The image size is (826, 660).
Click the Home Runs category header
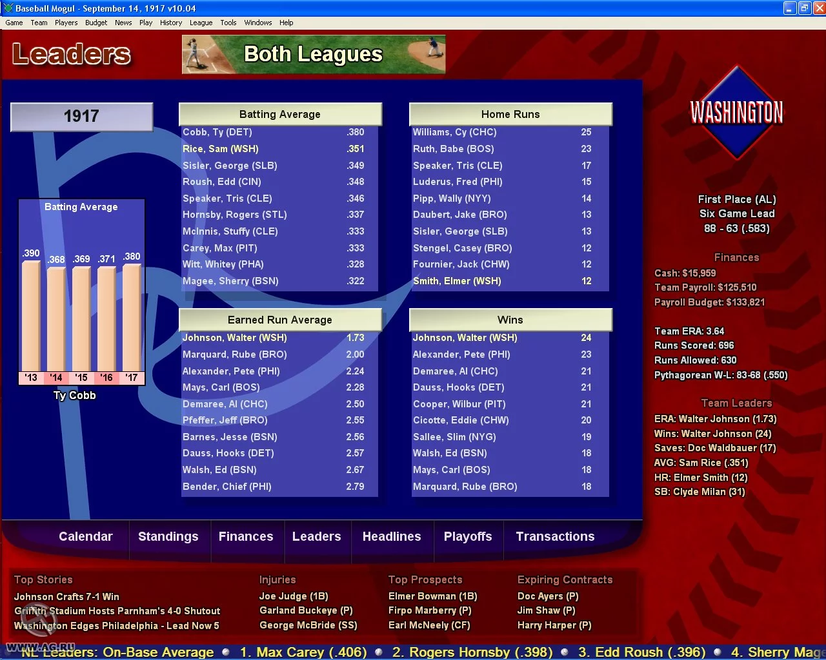tap(510, 114)
